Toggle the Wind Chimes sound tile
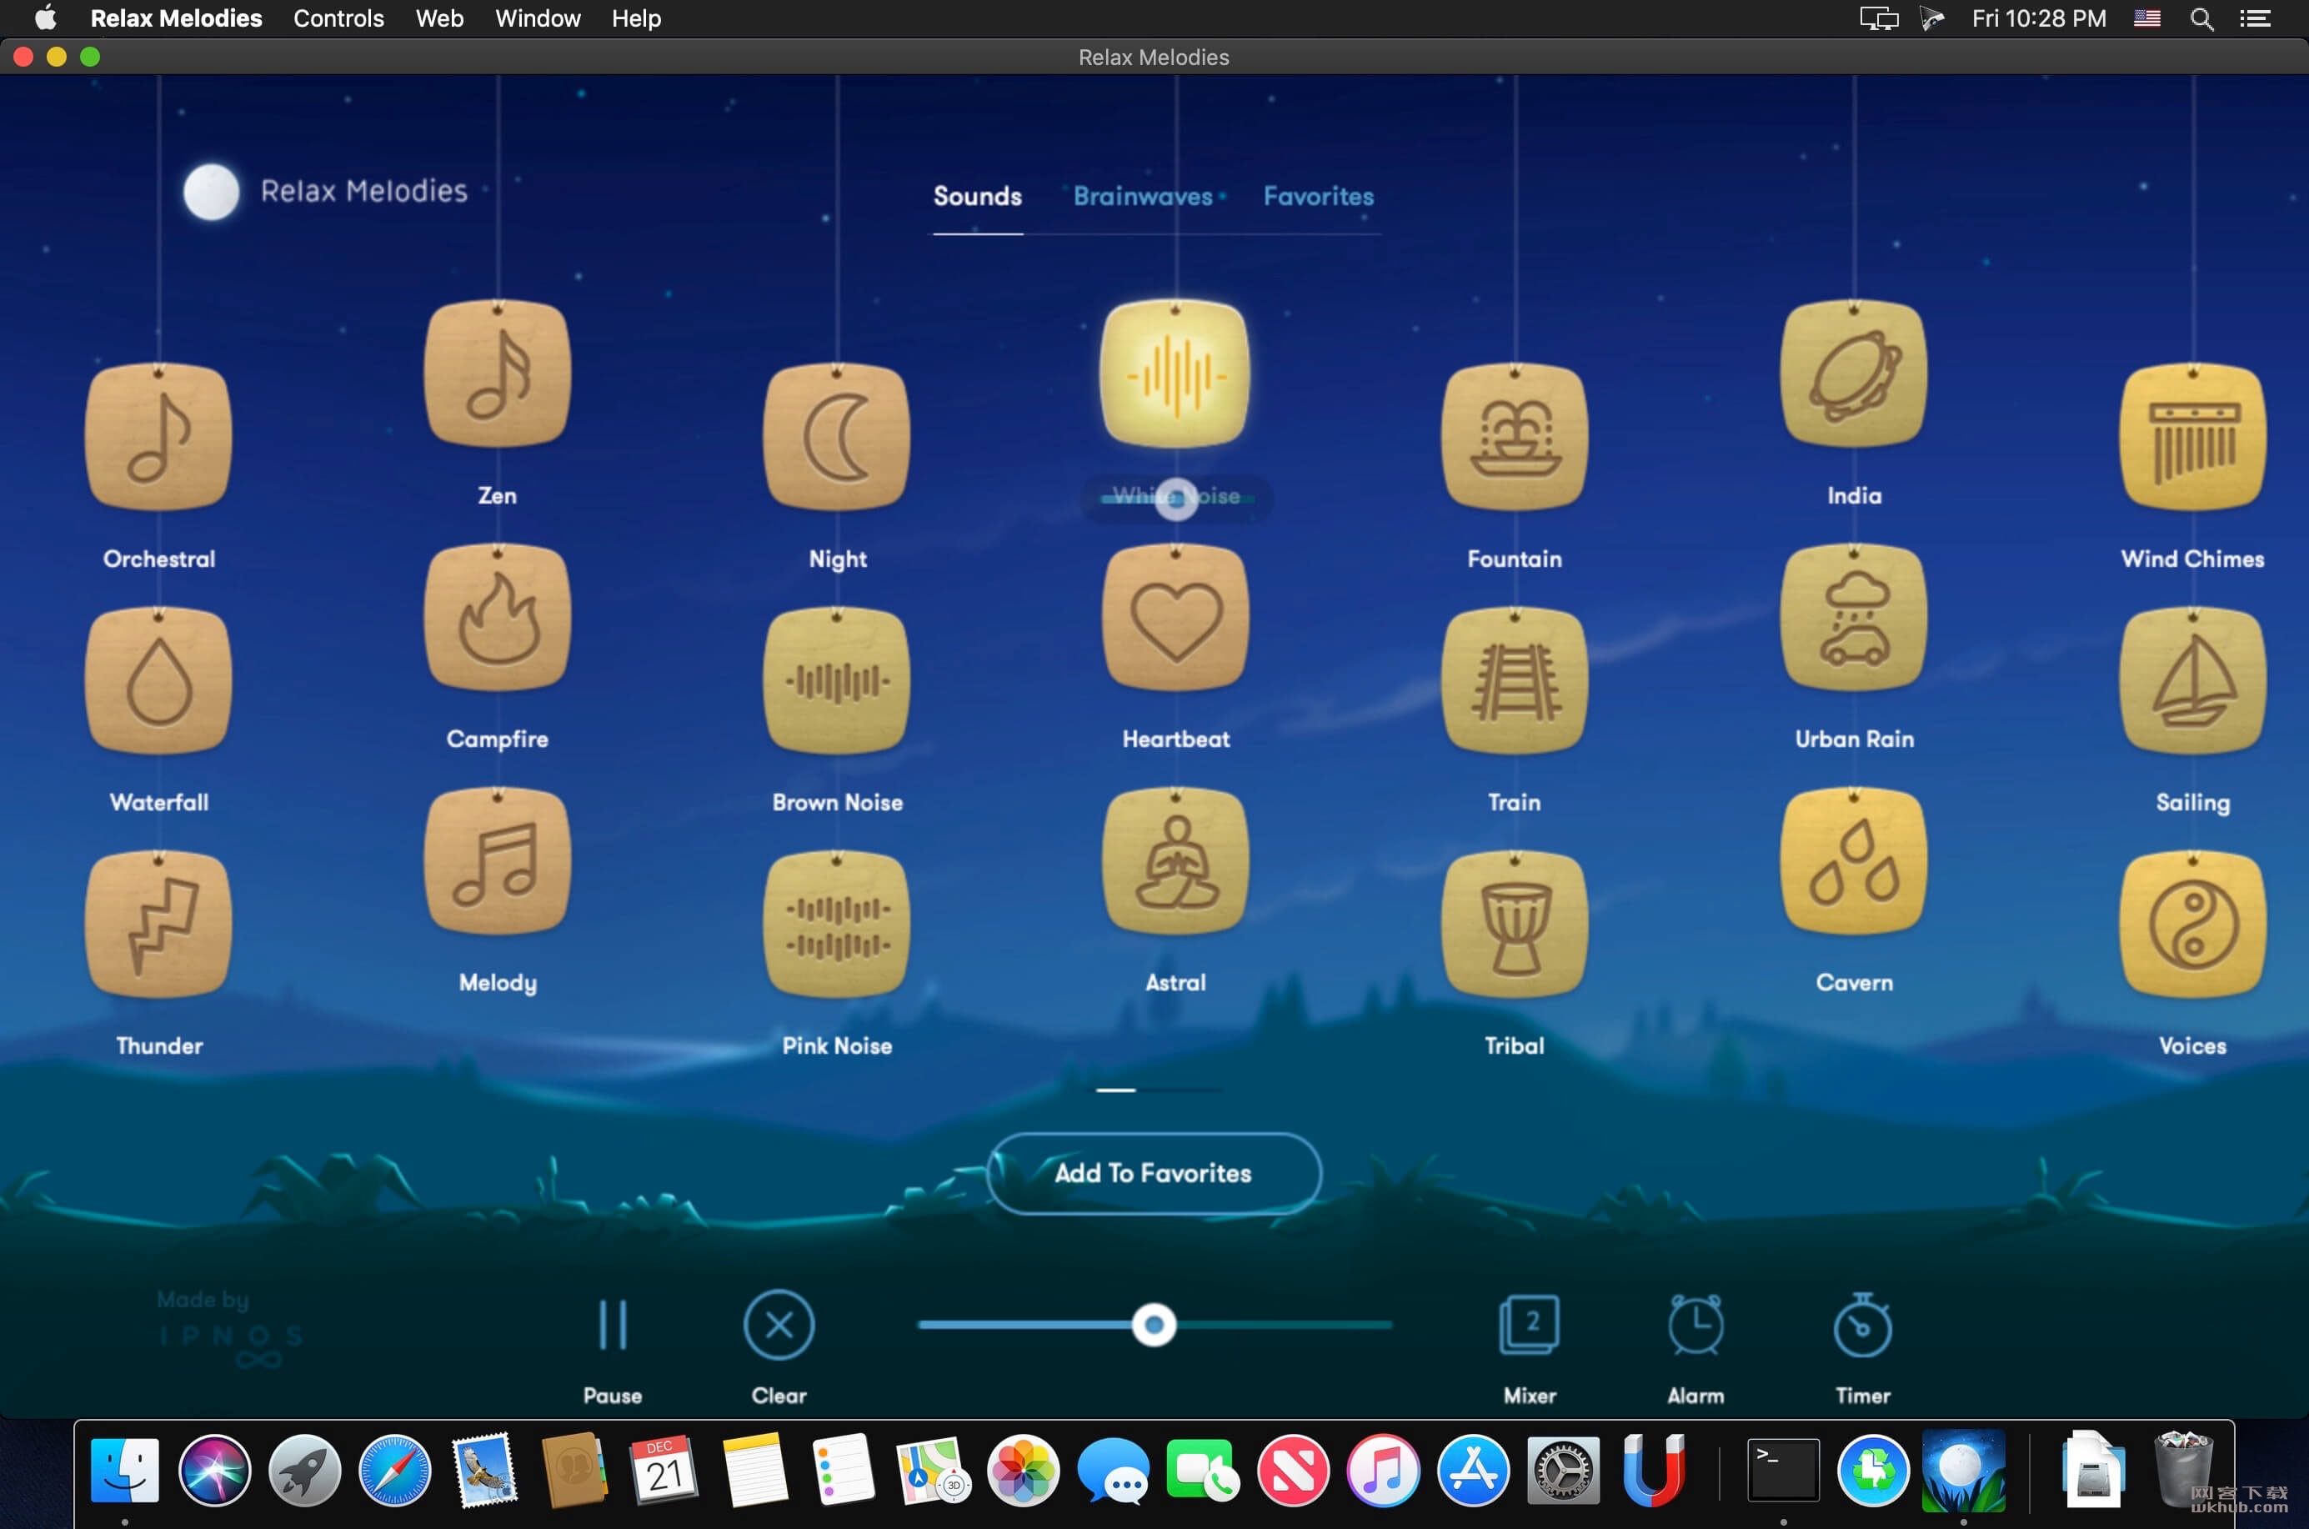 (x=2193, y=437)
